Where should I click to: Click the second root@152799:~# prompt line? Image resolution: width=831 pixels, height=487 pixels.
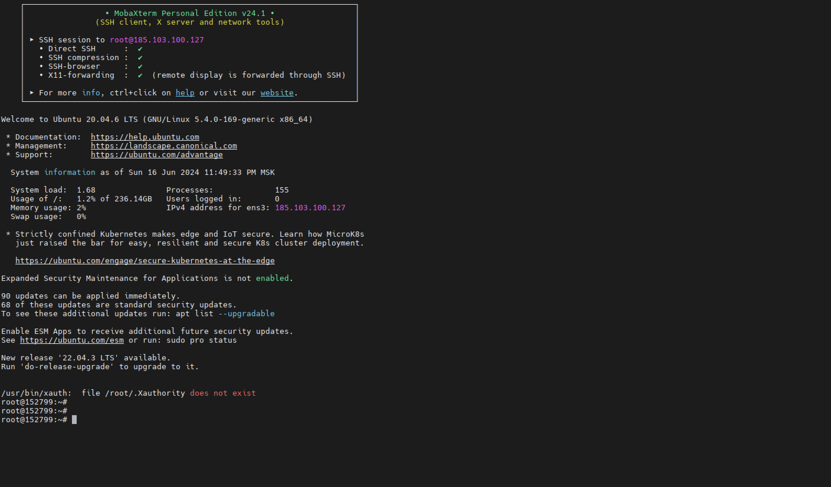pos(34,411)
